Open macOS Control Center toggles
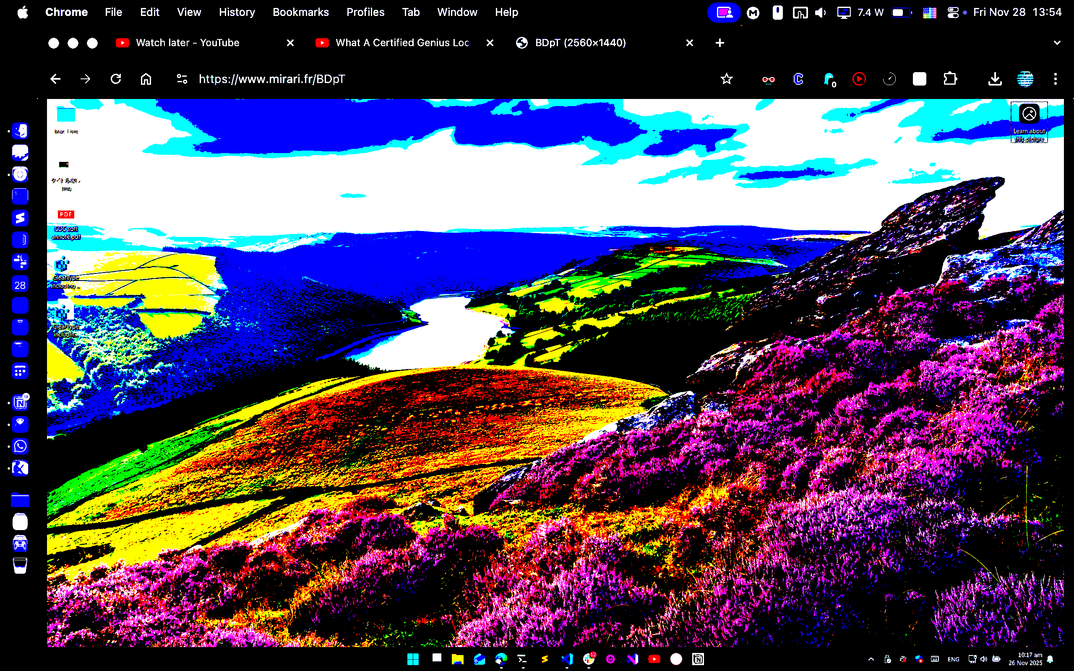 (952, 13)
